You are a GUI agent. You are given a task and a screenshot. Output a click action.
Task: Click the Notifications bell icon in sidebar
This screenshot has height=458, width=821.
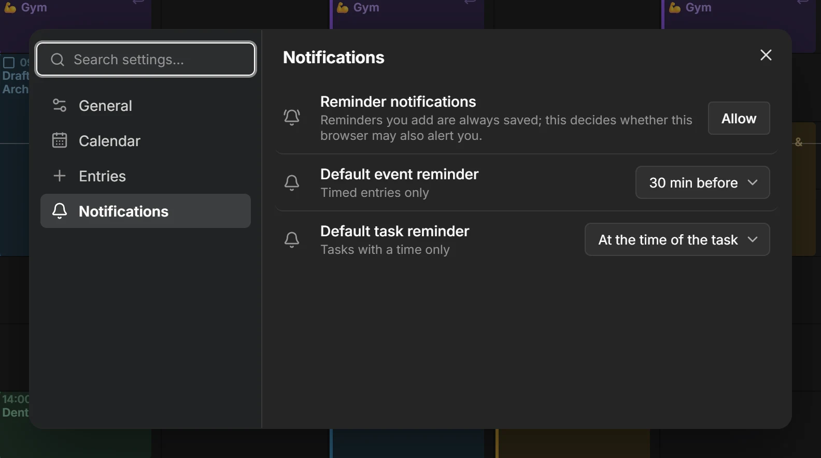pyautogui.click(x=60, y=211)
